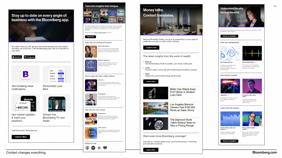Screen dimensions: 282x158
Task: Toggle the Markets Following pill
Action: tap(61, 73)
